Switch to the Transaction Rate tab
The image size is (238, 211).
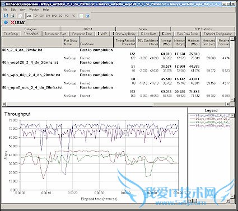pyautogui.click(x=55, y=34)
